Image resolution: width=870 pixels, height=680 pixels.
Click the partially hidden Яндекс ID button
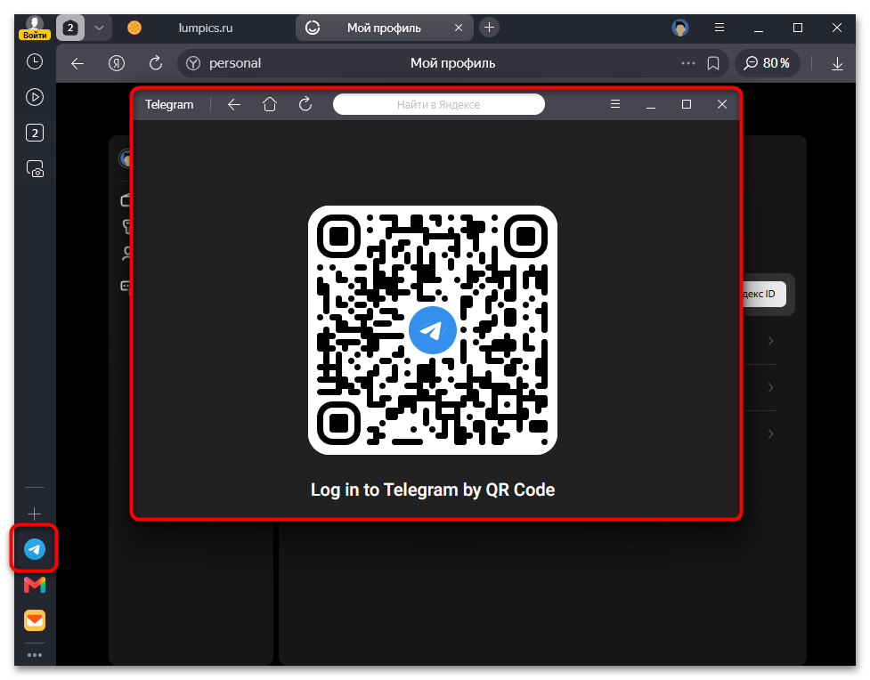[x=764, y=294]
